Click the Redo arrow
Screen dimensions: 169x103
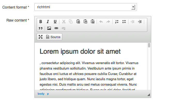pos(108,22)
